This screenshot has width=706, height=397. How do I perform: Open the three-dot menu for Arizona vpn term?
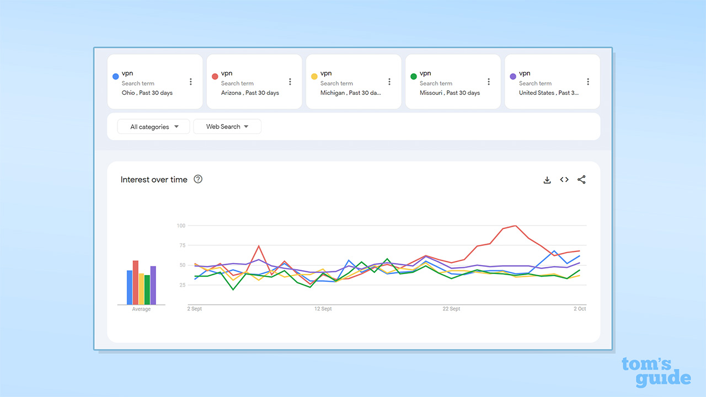[290, 82]
